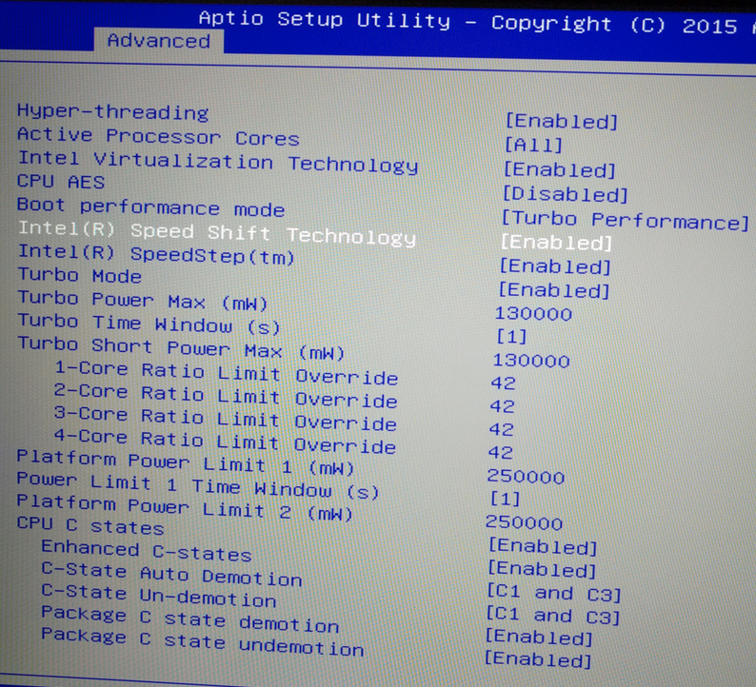
Task: Edit Platform Power Limit 1 value
Action: pos(526,477)
